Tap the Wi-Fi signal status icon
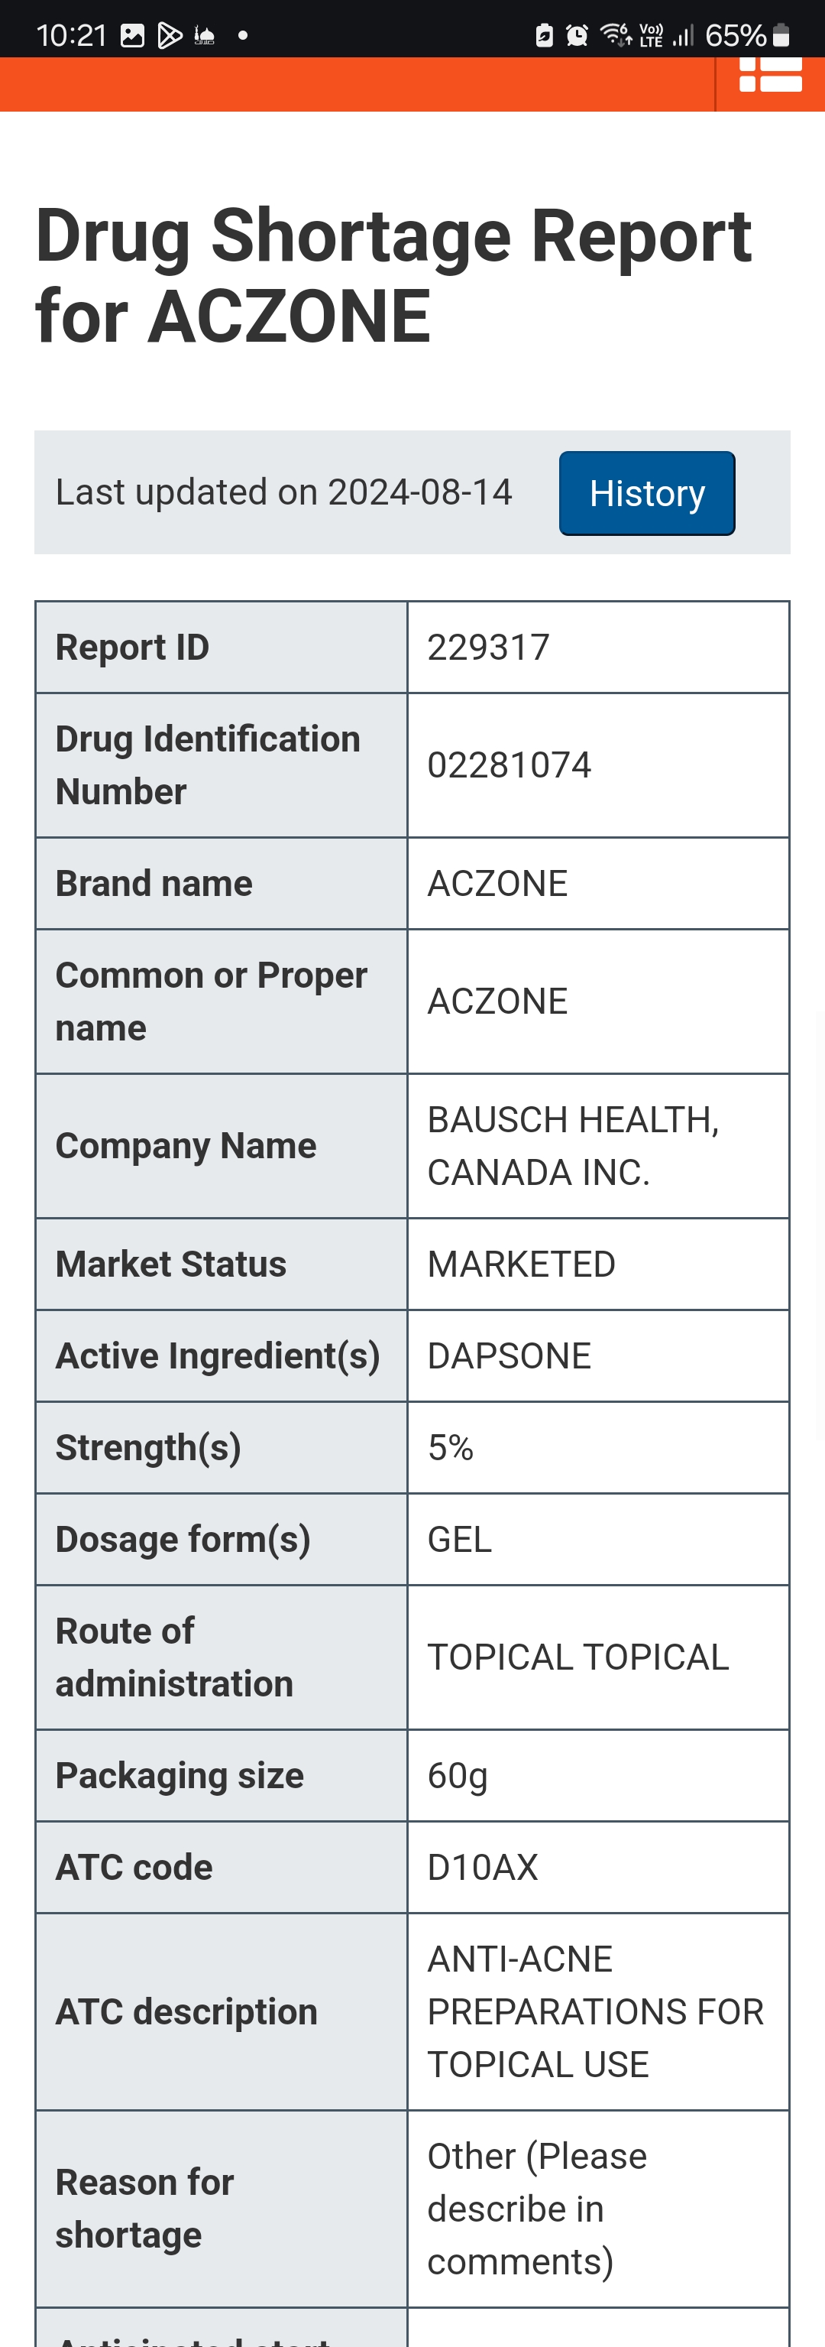Screen dimensions: 825x2347 616,35
